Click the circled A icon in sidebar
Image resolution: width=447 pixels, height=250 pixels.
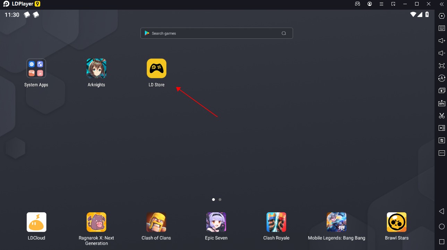pyautogui.click(x=442, y=78)
